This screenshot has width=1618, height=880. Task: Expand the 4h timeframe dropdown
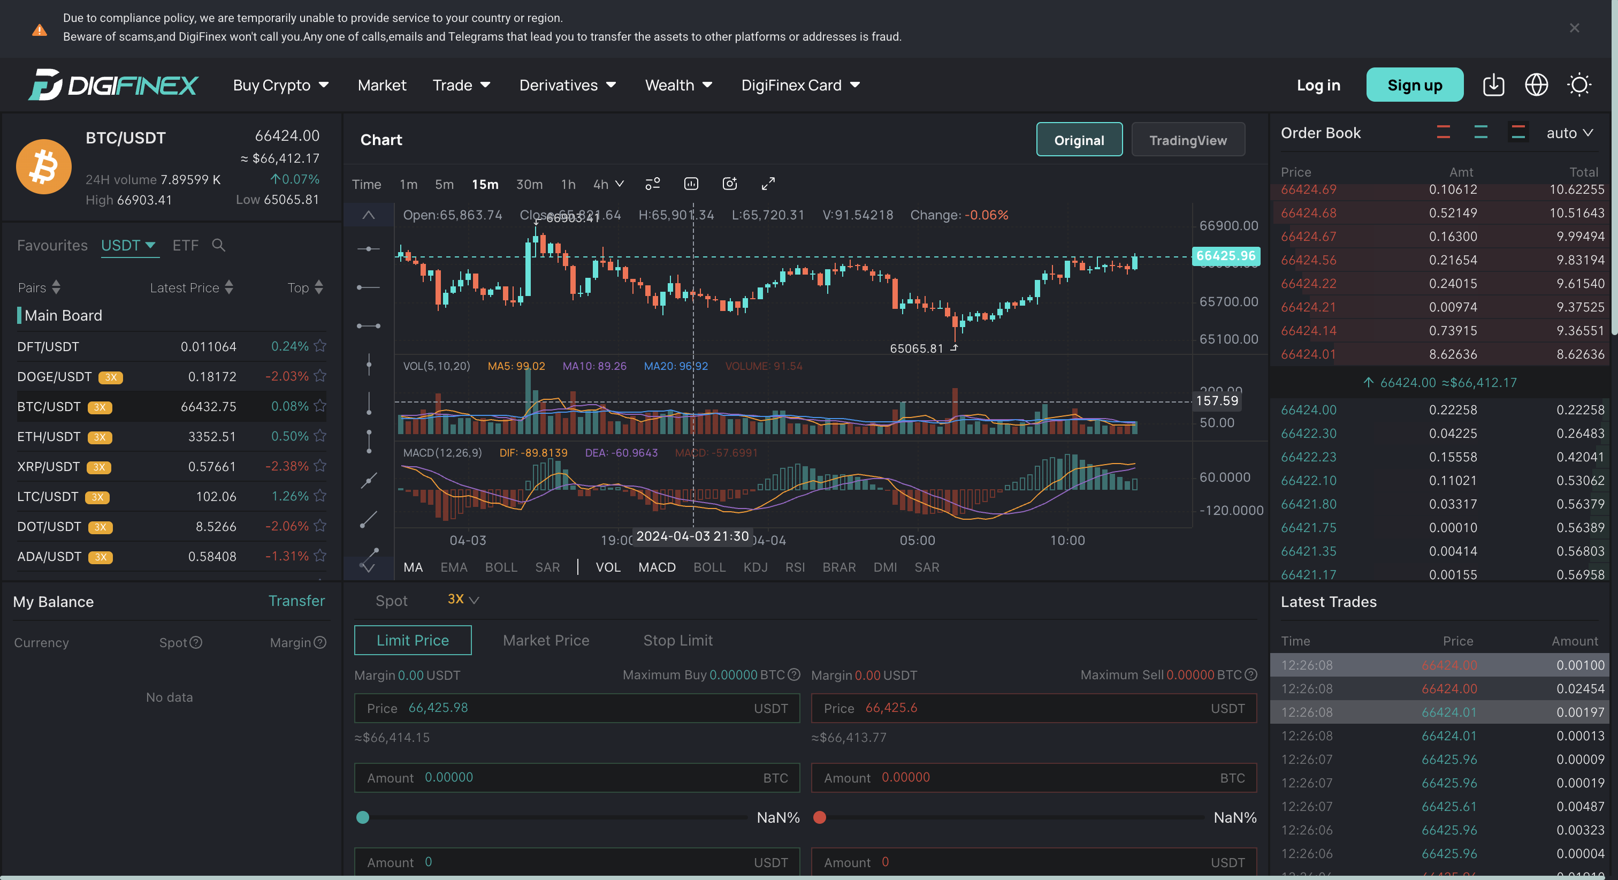608,184
